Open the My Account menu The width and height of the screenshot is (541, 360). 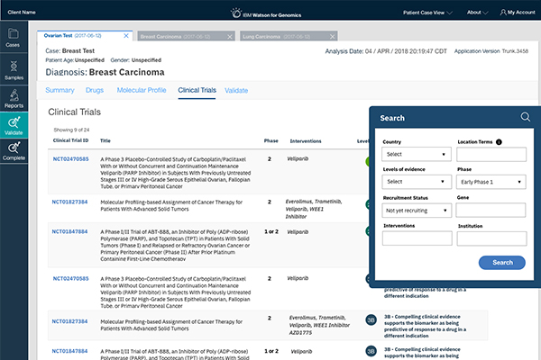[x=517, y=13]
